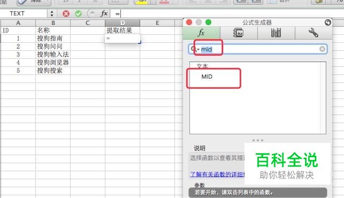Click the cell containing 搜狗指南

53,39
